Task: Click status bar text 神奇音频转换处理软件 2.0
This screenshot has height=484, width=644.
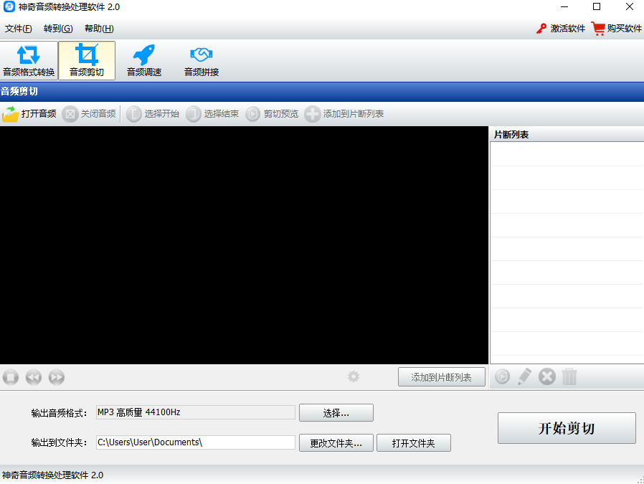Action: tap(52, 475)
